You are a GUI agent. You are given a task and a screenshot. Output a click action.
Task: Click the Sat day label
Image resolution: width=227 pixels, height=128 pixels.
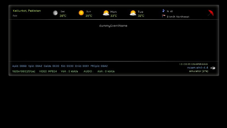coord(63,11)
